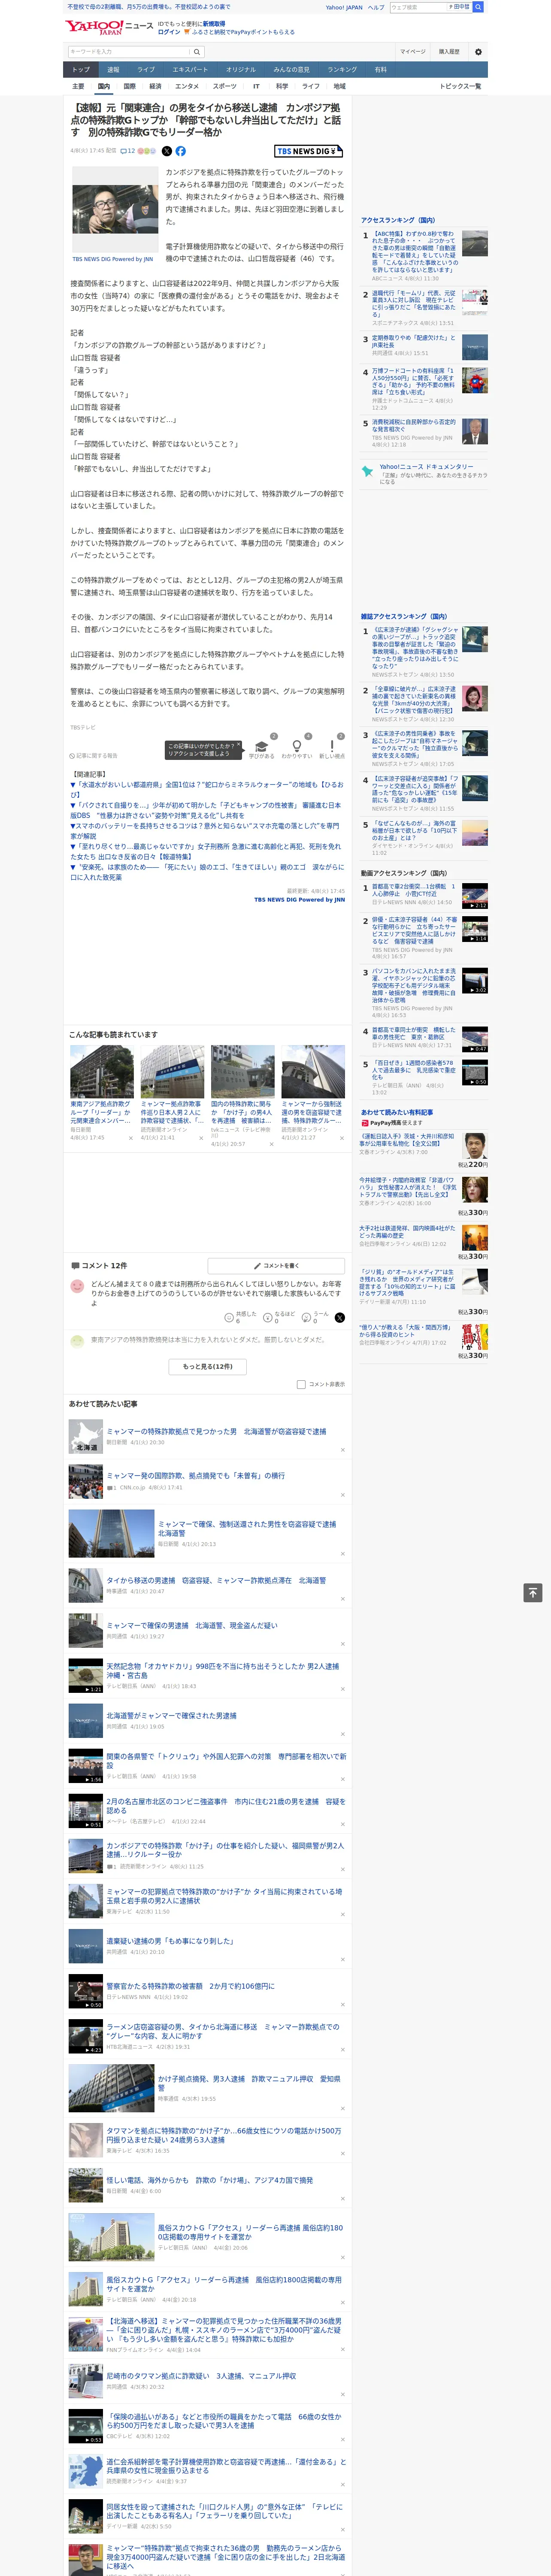This screenshot has width=551, height=2576.
Task: Open 怪しい電話、海外からかも article
Action: point(209,2180)
